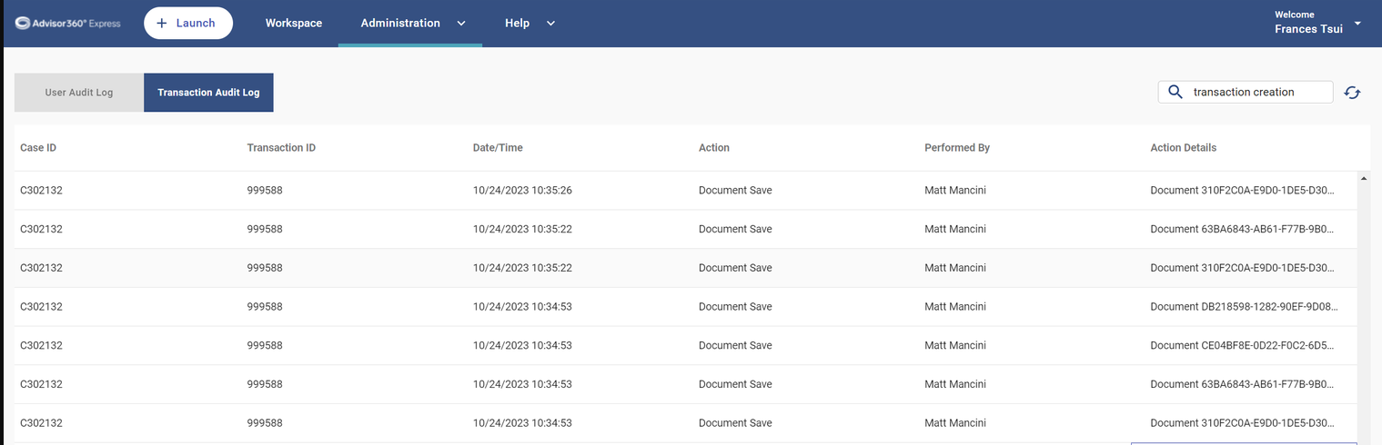Click the Launch button
Viewport: 1382px width, 445px height.
pyautogui.click(x=188, y=23)
